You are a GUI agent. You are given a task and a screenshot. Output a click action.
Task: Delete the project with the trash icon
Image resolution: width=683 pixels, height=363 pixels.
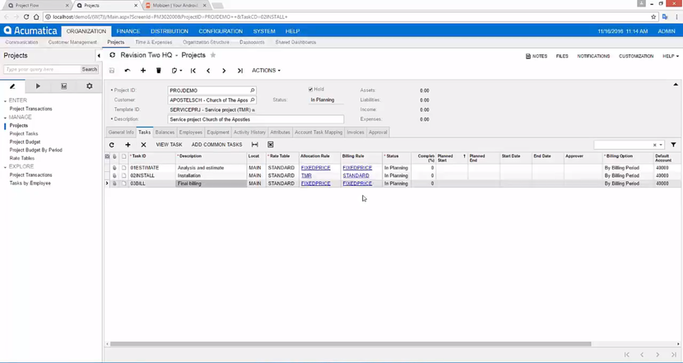(158, 71)
